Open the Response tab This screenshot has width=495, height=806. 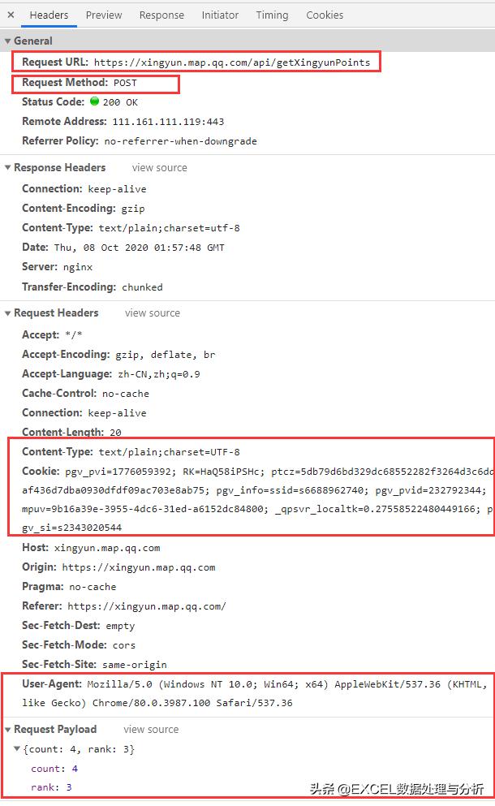click(161, 15)
